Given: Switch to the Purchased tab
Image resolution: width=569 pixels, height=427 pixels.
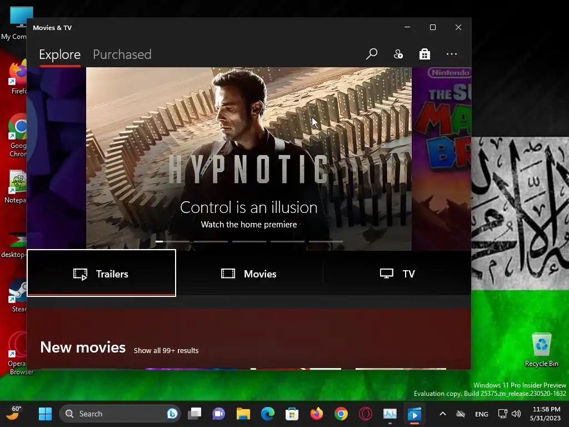Looking at the screenshot, I should click(122, 54).
